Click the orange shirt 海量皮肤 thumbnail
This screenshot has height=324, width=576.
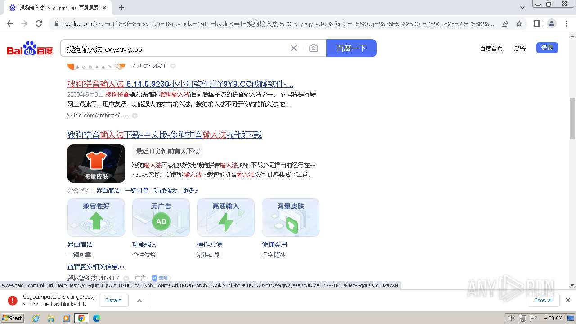click(96, 163)
